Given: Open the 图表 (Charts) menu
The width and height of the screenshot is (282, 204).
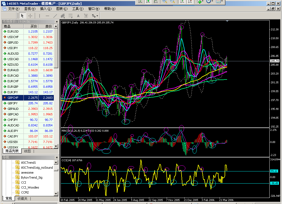Looking at the screenshot, I should pyautogui.click(x=62, y=9).
